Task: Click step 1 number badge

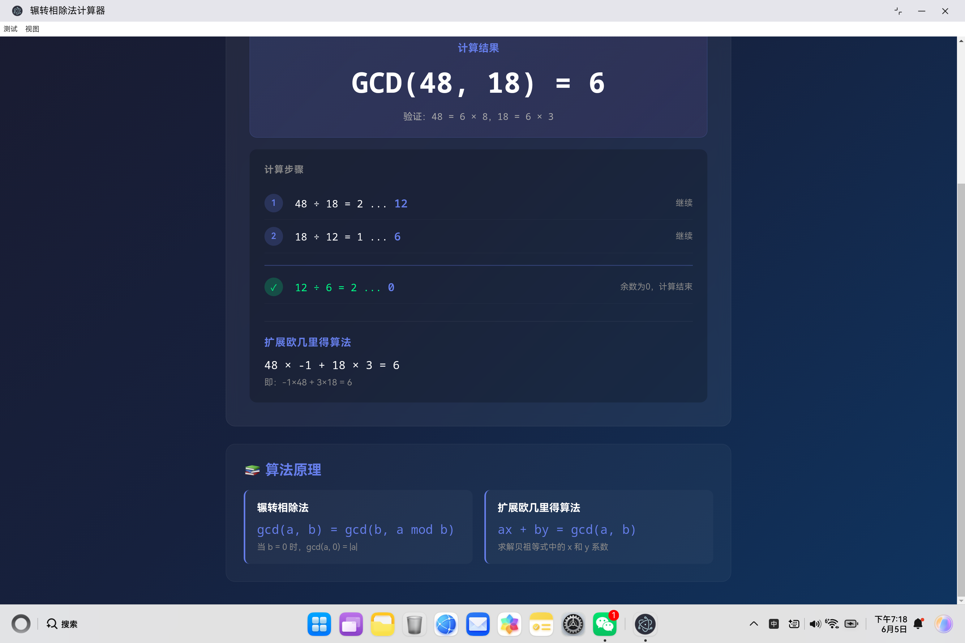Action: tap(274, 203)
